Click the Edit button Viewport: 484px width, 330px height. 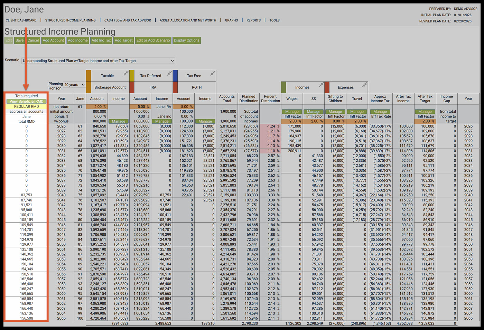pos(9,40)
